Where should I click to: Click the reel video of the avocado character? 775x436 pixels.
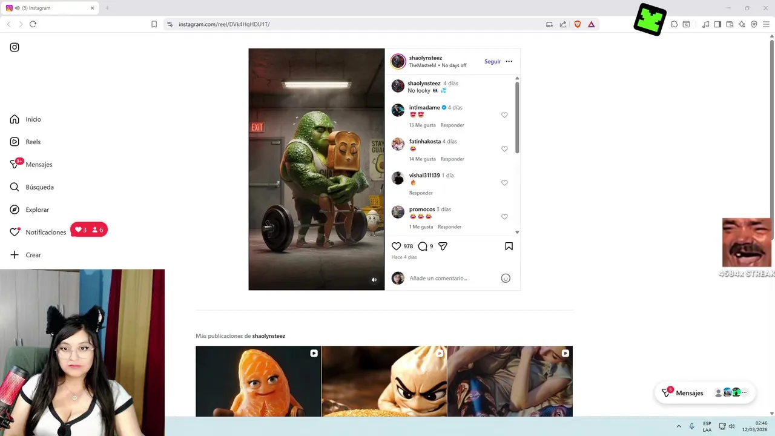point(317,170)
